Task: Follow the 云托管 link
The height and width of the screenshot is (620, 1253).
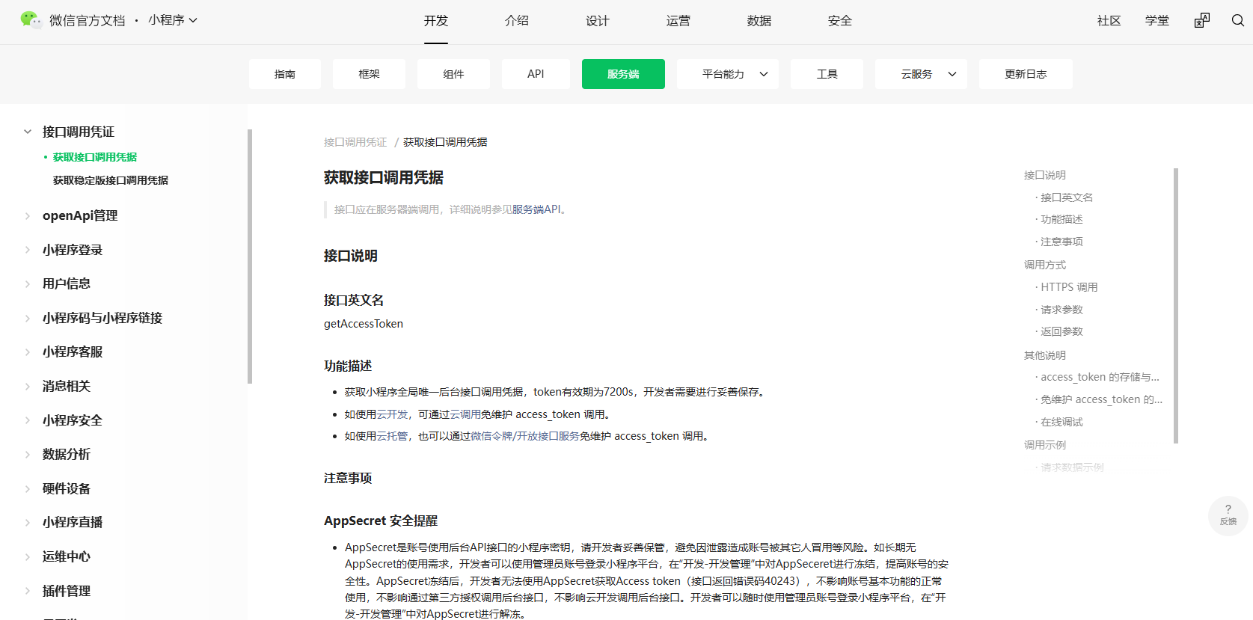Action: [x=392, y=436]
